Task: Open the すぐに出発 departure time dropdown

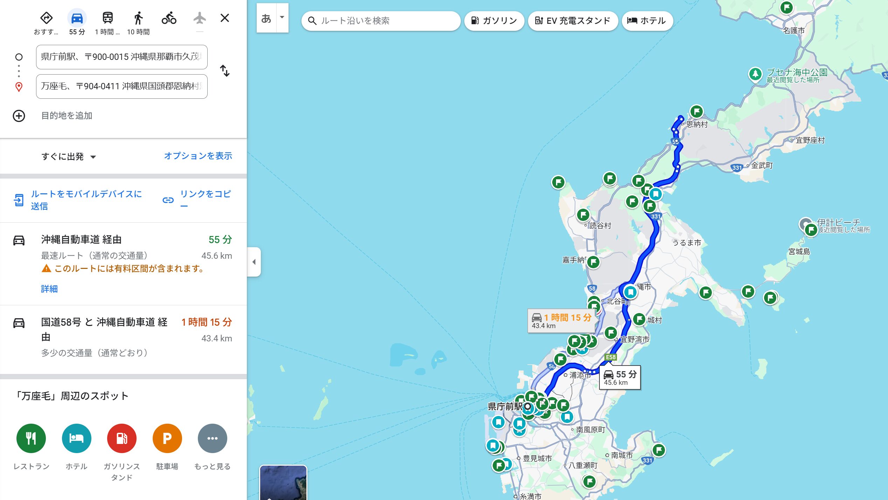Action: [x=69, y=157]
